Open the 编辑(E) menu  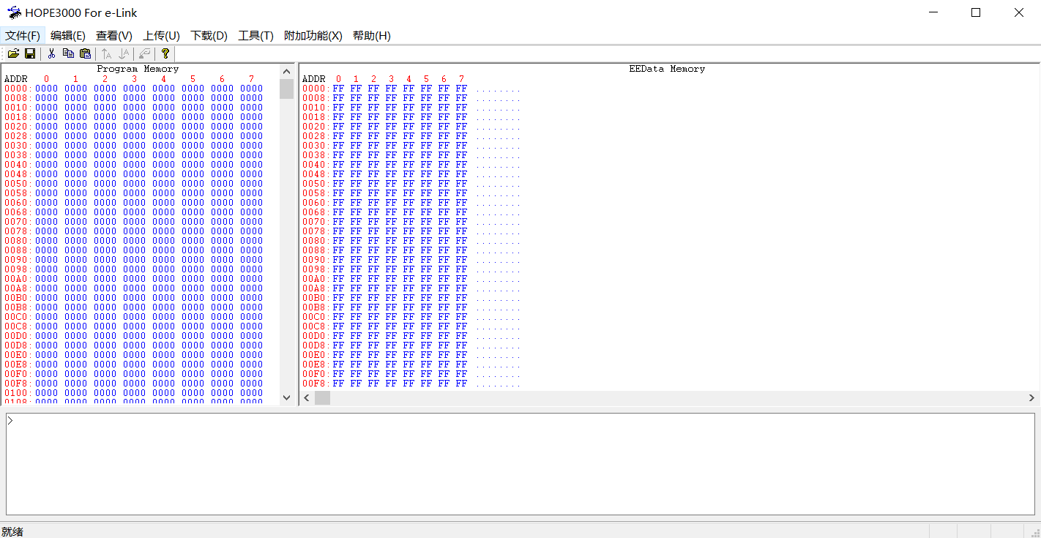[68, 35]
